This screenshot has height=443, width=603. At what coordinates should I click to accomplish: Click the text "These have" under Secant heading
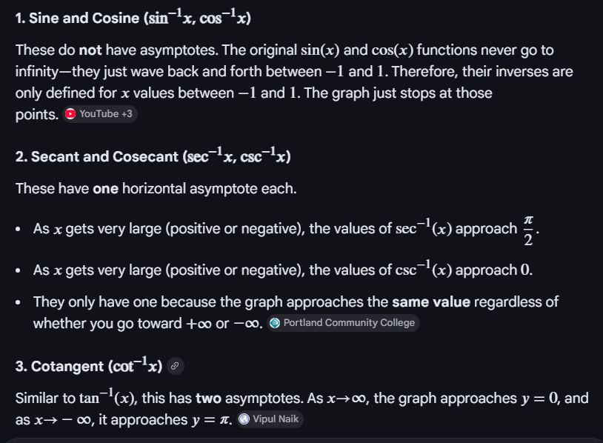pos(52,188)
